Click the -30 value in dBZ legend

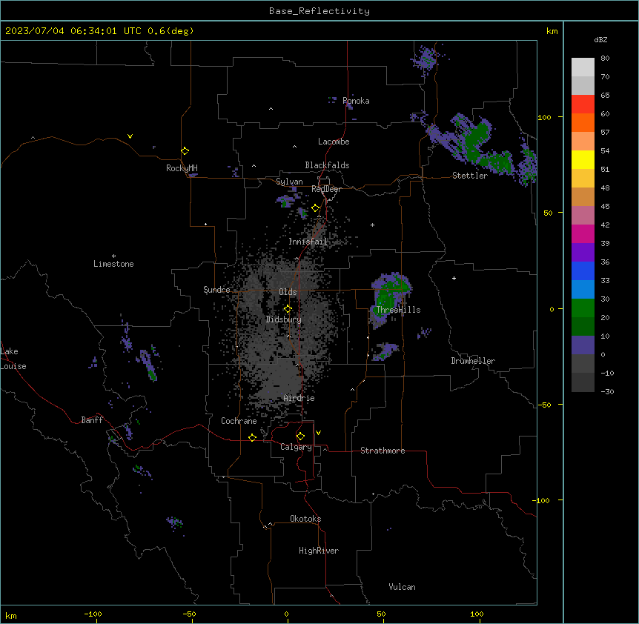(607, 392)
